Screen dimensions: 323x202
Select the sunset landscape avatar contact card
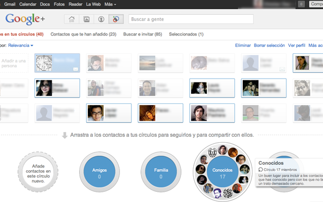pos(160,63)
